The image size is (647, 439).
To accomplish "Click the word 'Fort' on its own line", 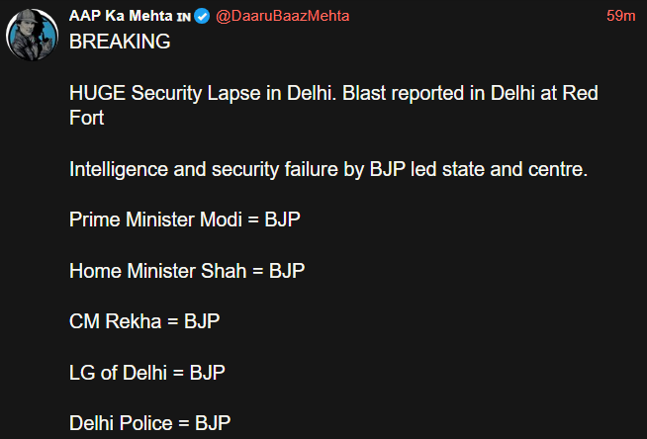I will point(87,118).
